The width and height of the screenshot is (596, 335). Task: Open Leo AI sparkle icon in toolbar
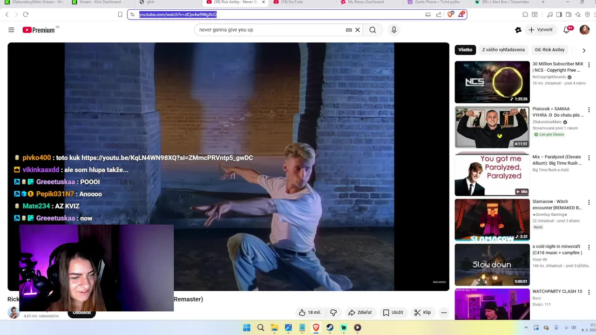(578, 14)
